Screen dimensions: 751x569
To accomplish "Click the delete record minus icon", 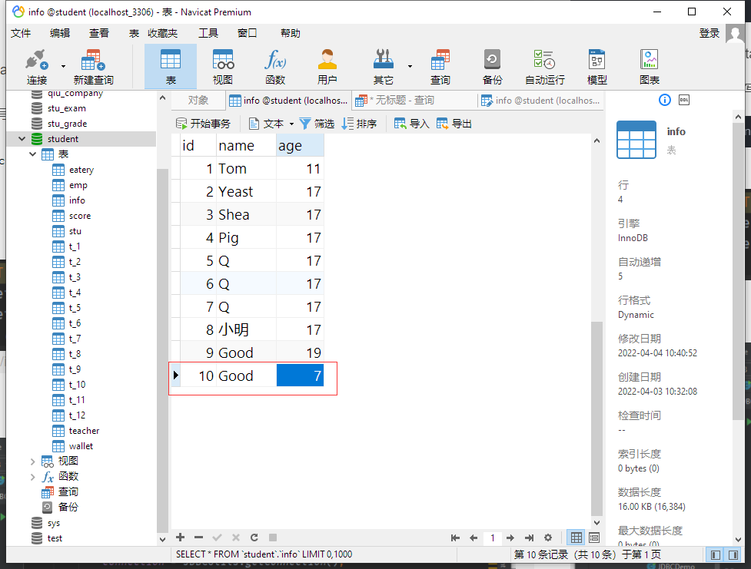I will pos(199,538).
